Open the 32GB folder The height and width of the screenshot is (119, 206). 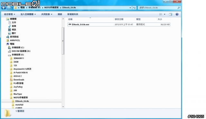(x=16, y=62)
